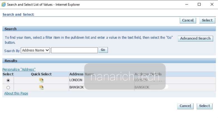Minimize the Search and Select window
Image resolution: width=218 pixels, height=118 pixels.
point(186,4)
